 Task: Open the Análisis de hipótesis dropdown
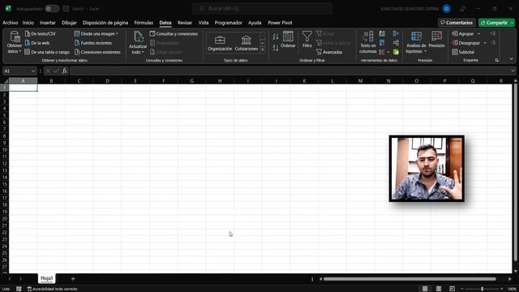click(x=416, y=42)
